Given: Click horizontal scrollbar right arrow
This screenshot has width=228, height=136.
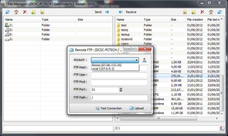Looking at the screenshot, I should (x=217, y=119).
